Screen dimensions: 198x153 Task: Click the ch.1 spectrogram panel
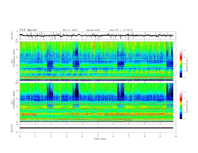coord(96,61)
